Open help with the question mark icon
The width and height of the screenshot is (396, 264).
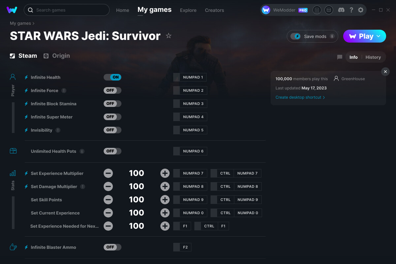coord(351,10)
